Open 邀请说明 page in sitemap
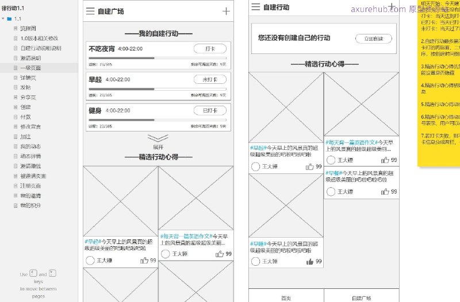This screenshot has width=460, height=302. click(x=30, y=58)
